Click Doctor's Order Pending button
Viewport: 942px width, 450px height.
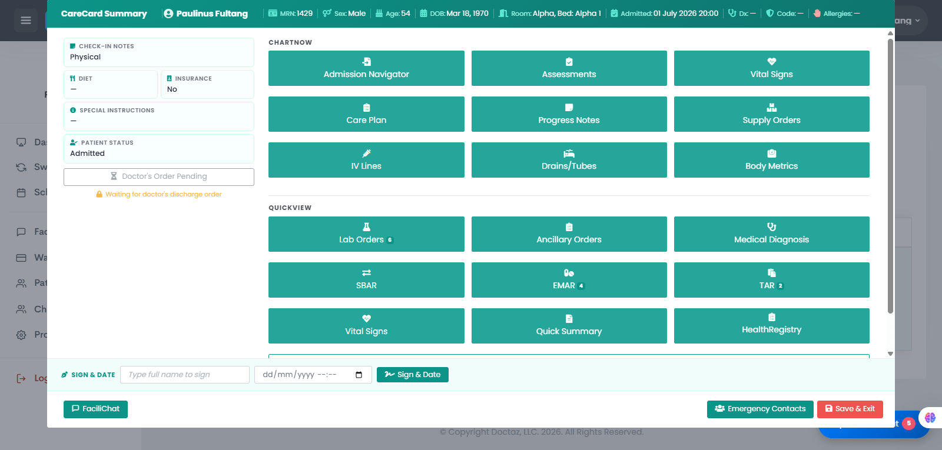[x=159, y=176]
